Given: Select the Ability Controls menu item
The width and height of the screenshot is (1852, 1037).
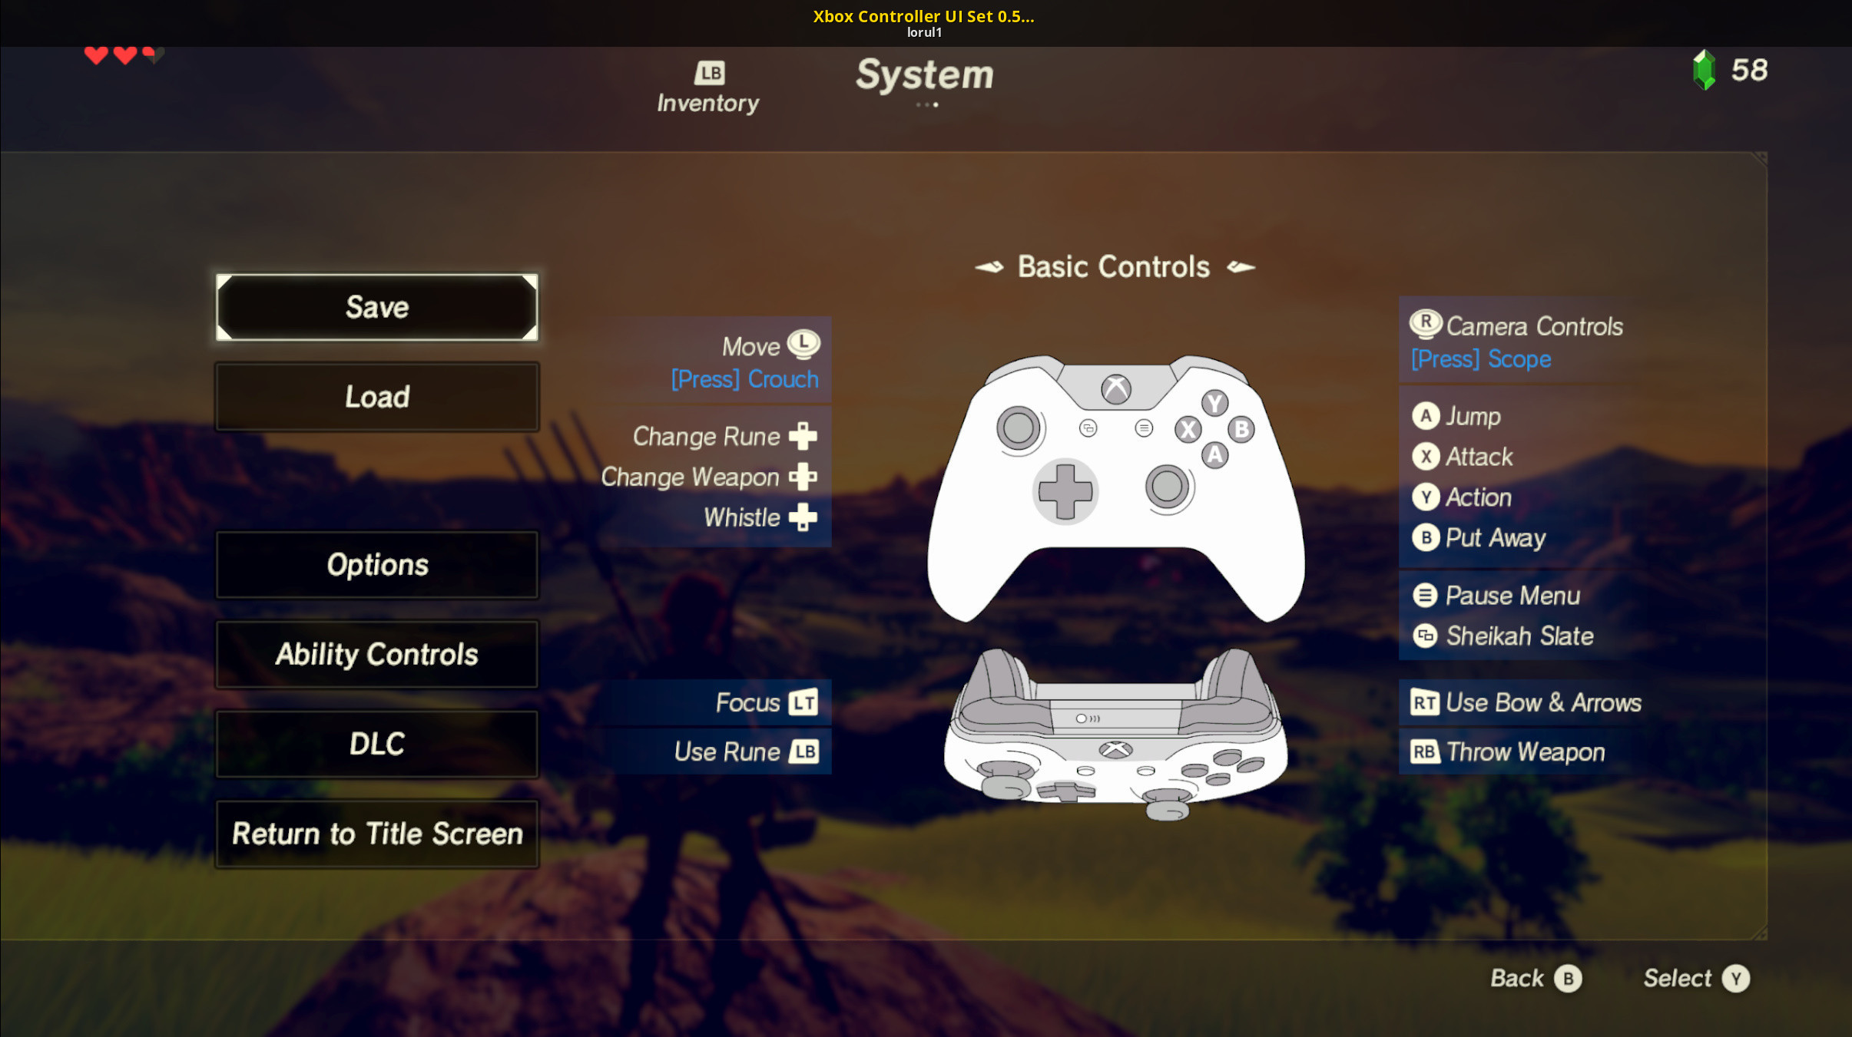Looking at the screenshot, I should pos(376,655).
